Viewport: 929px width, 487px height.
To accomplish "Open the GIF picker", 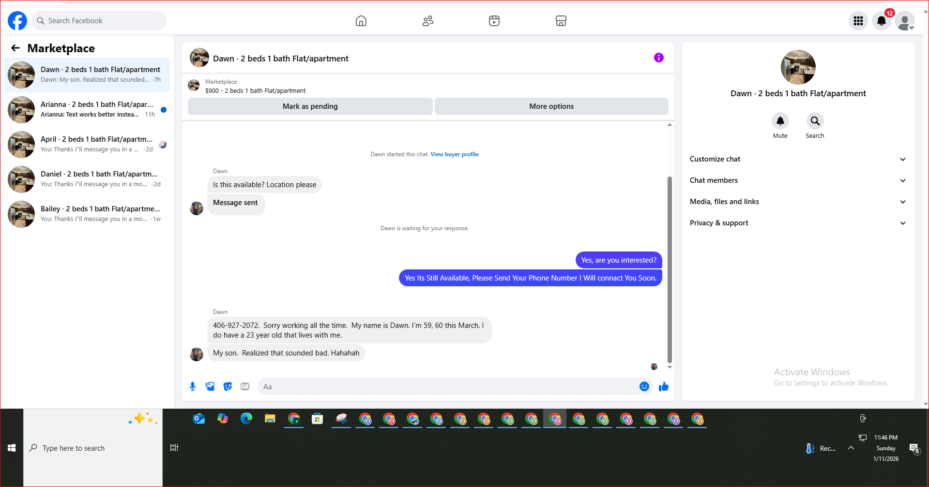I will (245, 386).
